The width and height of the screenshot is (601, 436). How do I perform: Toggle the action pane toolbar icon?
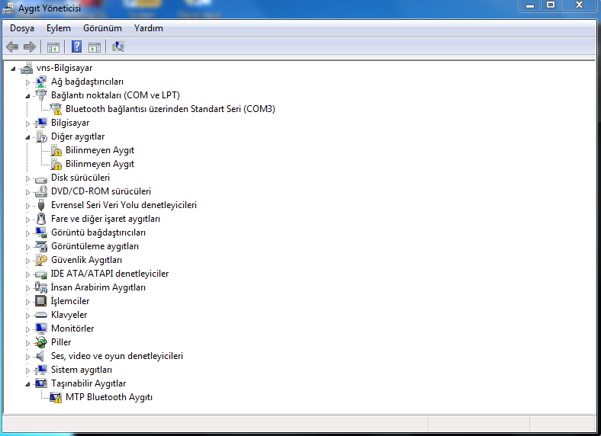tap(95, 47)
